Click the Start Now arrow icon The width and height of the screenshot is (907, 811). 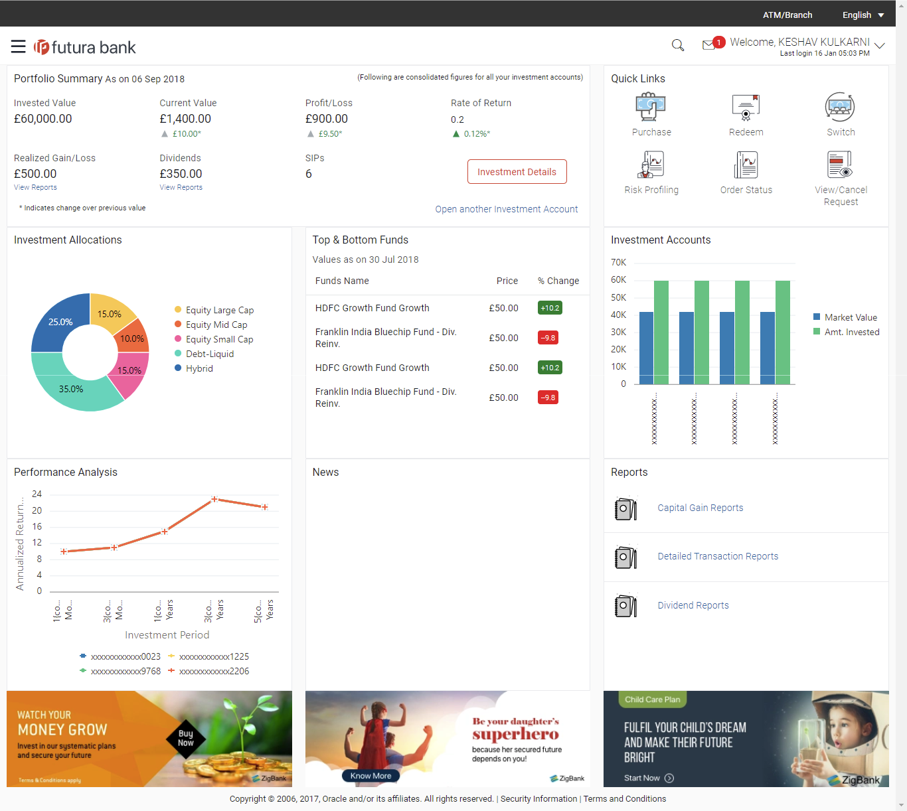[669, 778]
